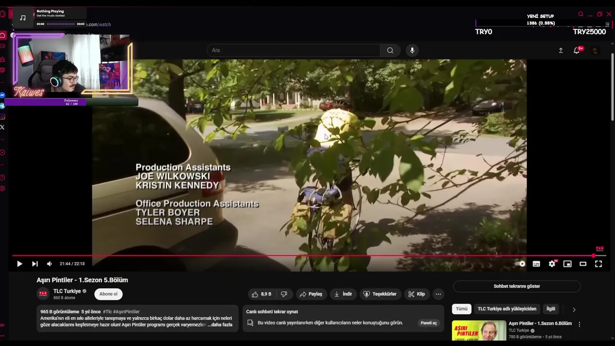Click the browser tab search magnifier
The image size is (615, 346).
click(x=581, y=14)
